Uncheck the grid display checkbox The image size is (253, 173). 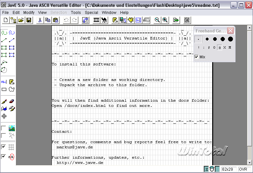point(3,147)
